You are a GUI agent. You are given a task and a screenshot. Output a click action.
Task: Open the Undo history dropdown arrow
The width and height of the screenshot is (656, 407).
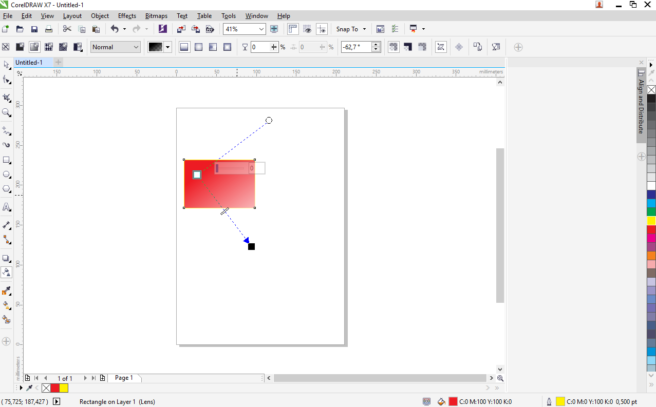coord(124,29)
